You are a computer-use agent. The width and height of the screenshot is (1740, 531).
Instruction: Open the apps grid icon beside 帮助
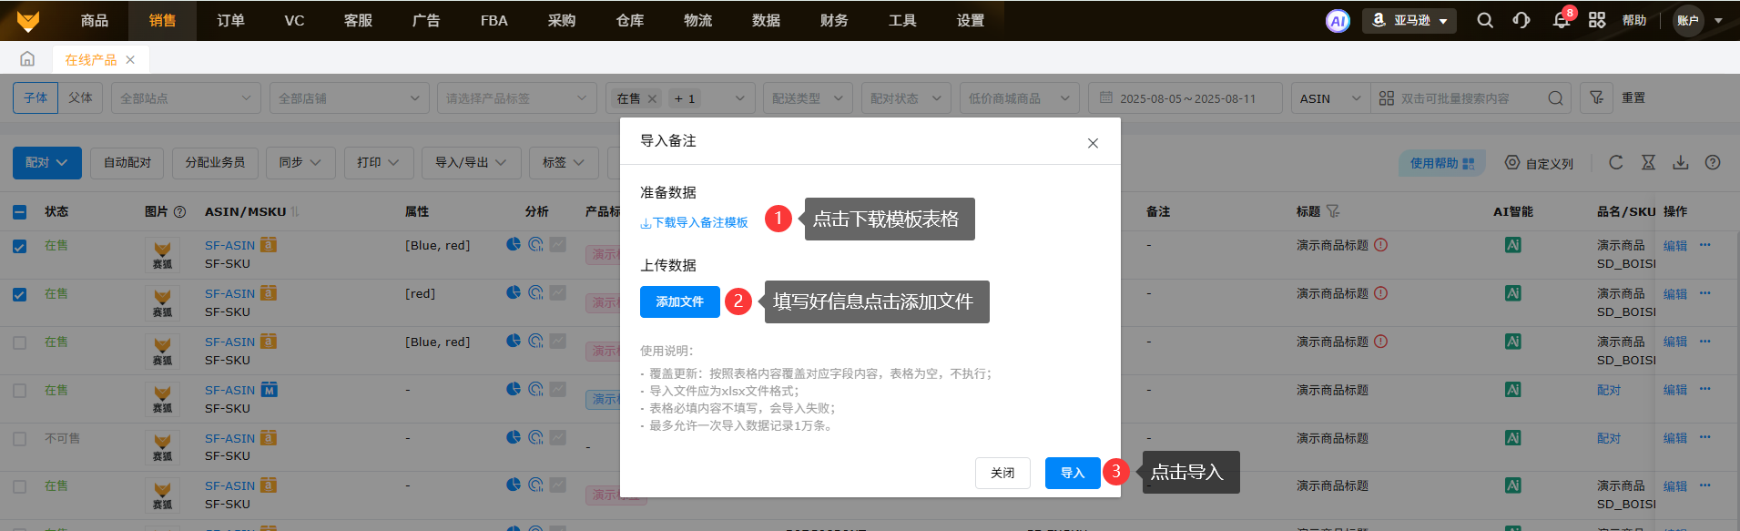point(1597,20)
